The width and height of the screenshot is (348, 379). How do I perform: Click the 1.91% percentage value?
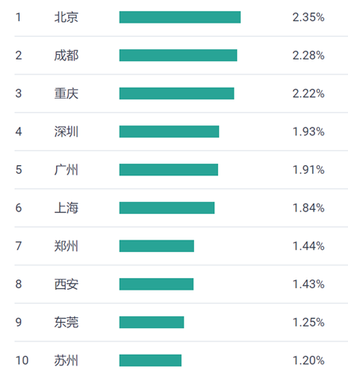pyautogui.click(x=308, y=170)
